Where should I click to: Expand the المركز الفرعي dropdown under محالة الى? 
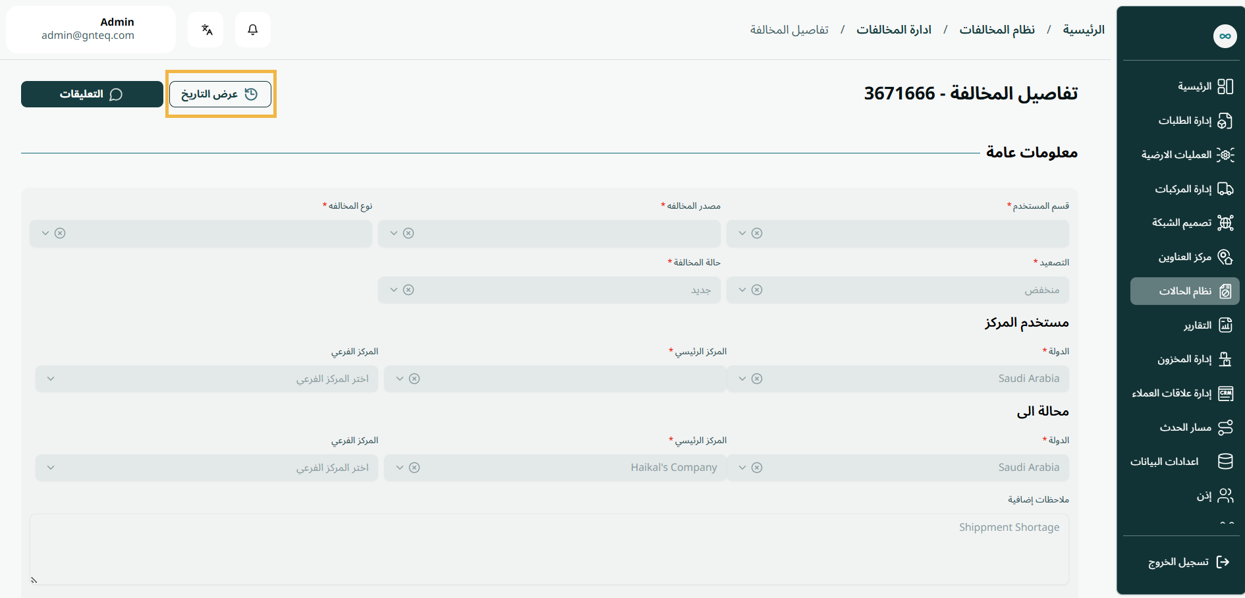click(x=51, y=468)
